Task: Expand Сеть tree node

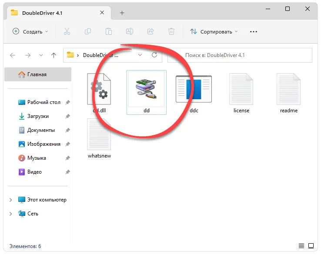Action: coord(10,214)
